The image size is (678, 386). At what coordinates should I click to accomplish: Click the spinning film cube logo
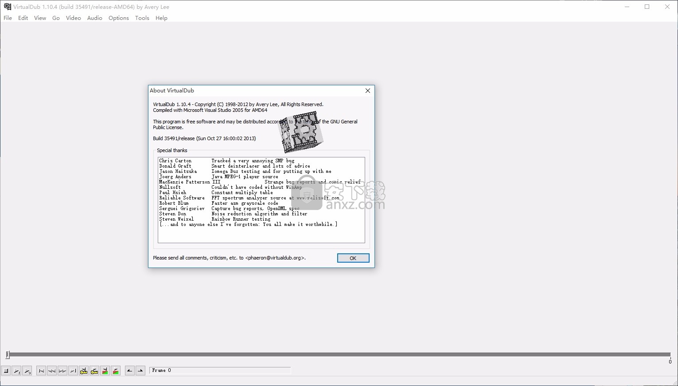[x=300, y=132]
